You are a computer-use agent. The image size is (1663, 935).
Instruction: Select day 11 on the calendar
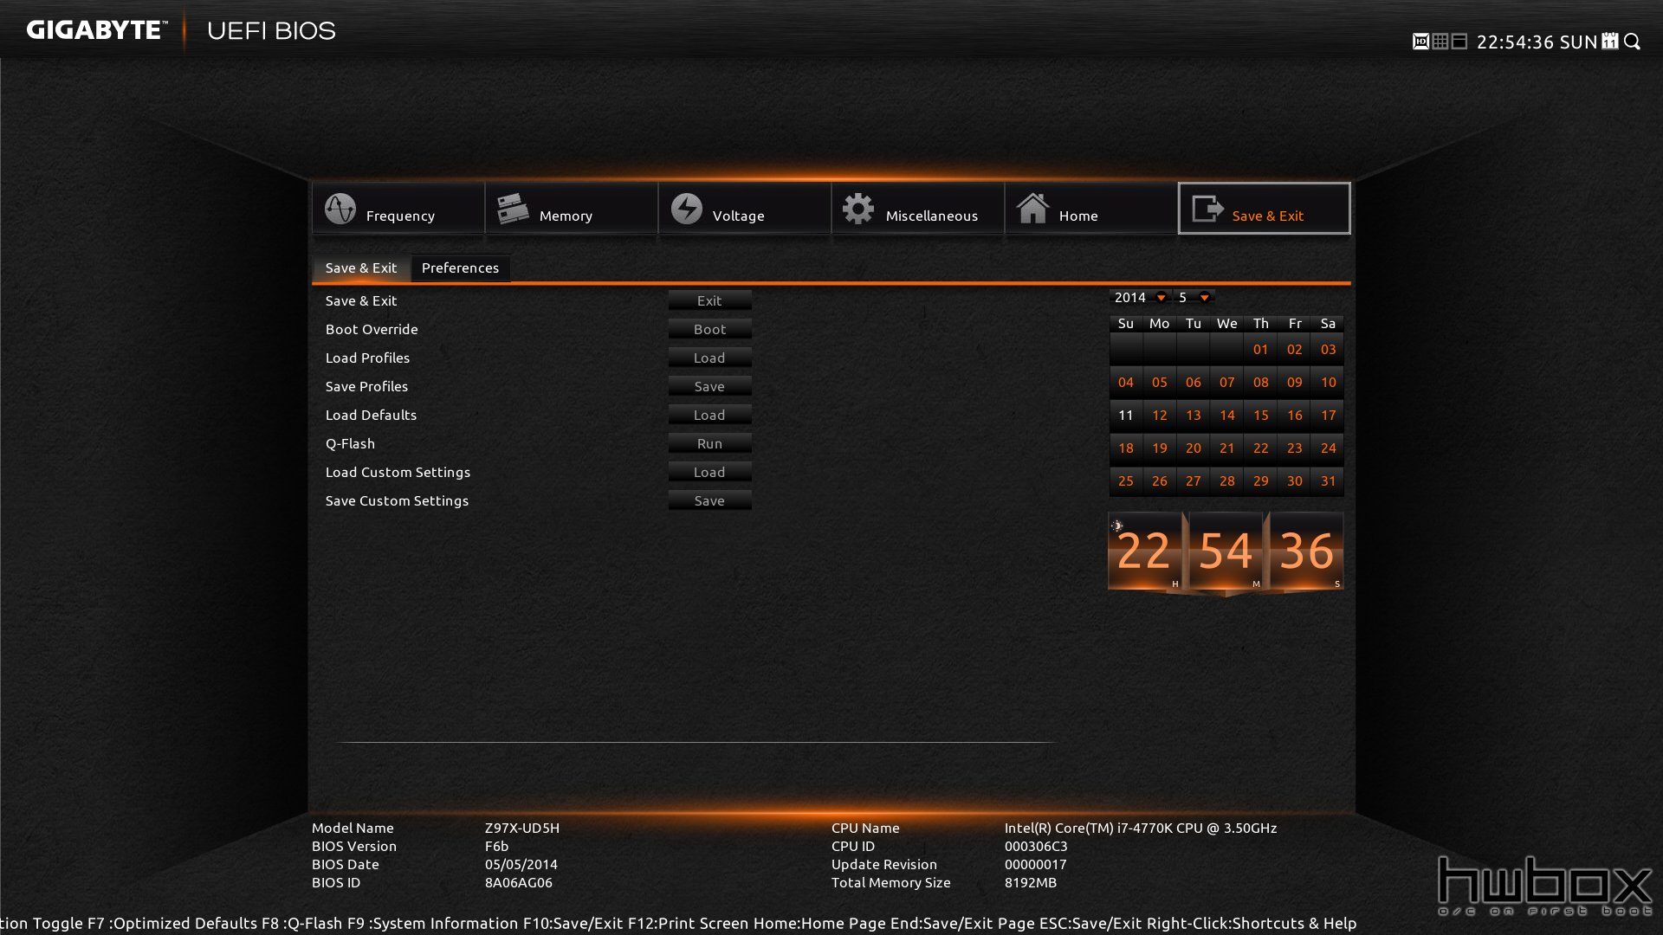(1125, 415)
